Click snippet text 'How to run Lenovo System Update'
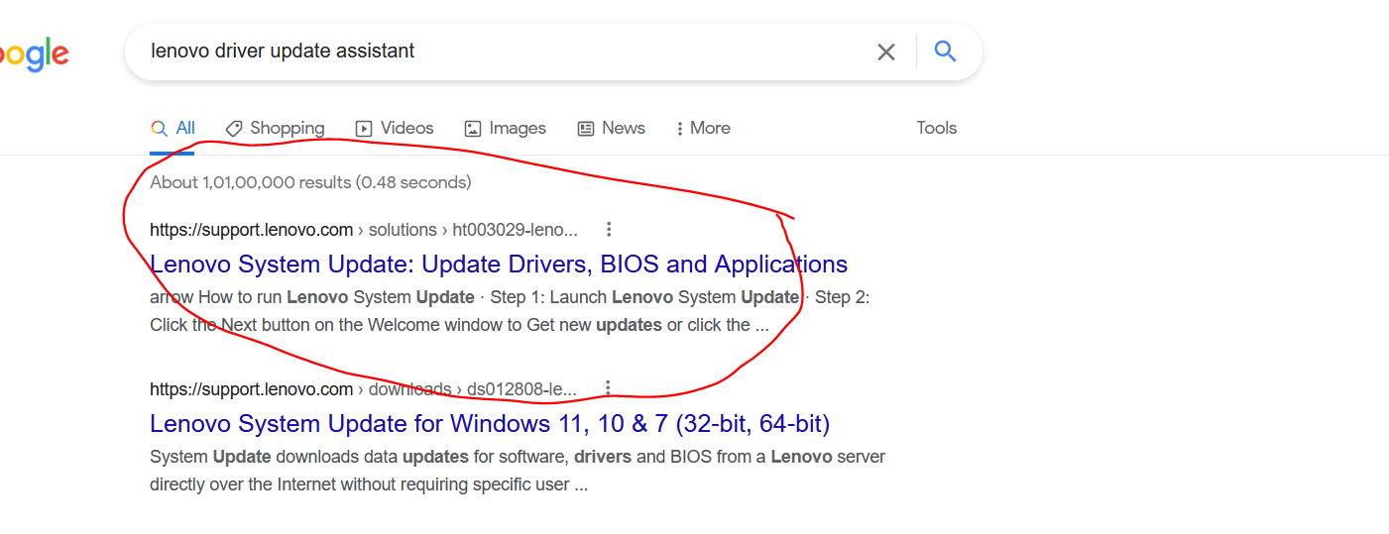Viewport: 1389px width, 534px height. click(336, 297)
